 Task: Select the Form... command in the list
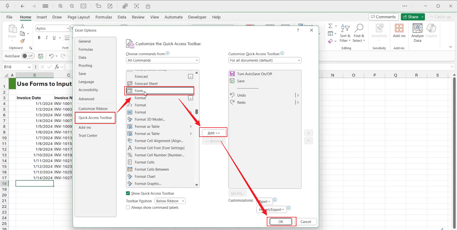[160, 91]
